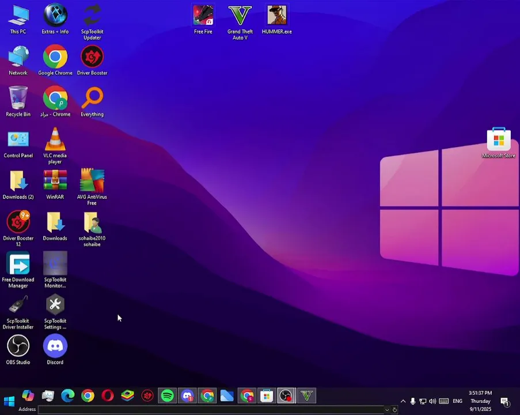Launch Microsoft Edge from the taskbar

[x=68, y=395]
